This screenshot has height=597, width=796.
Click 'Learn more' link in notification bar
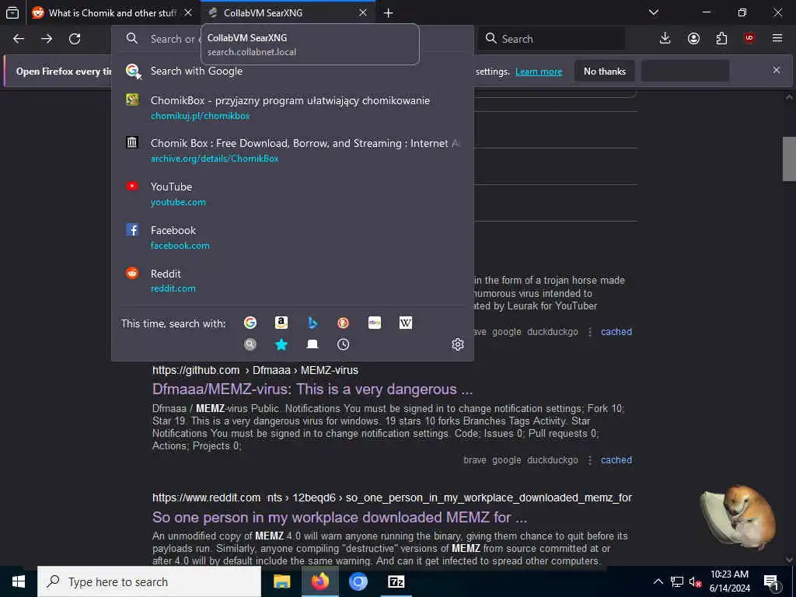(539, 72)
